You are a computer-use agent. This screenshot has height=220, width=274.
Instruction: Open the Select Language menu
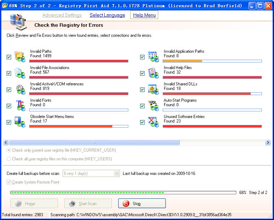click(x=107, y=15)
